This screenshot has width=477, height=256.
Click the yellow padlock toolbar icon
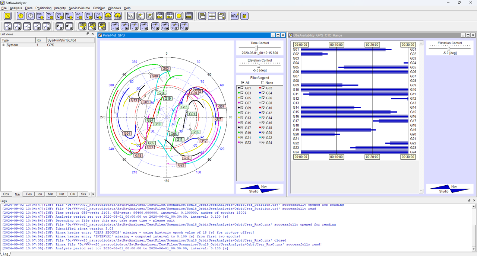[244, 16]
